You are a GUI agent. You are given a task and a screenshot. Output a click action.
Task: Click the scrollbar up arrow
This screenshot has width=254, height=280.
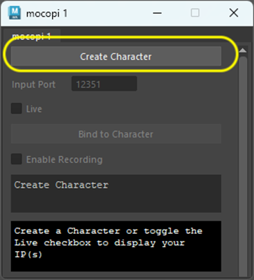[x=243, y=50]
